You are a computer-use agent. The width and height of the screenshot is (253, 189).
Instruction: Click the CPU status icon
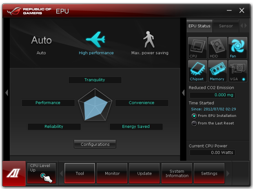click(x=198, y=48)
